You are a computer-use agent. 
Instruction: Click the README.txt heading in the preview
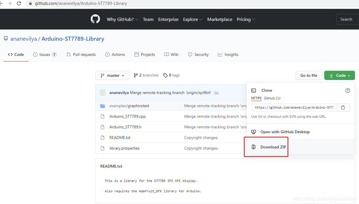(111, 166)
